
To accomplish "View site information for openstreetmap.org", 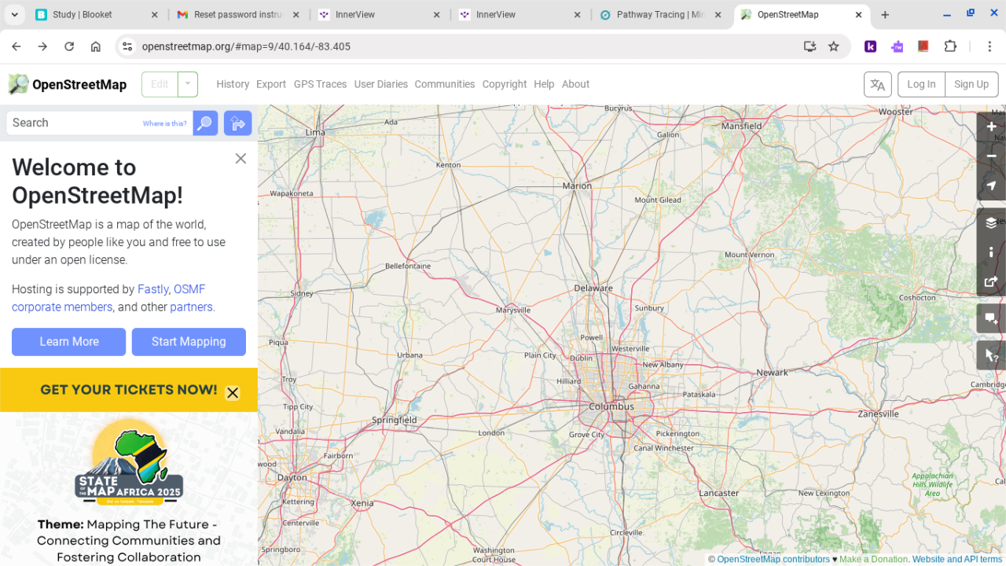I will pos(127,46).
